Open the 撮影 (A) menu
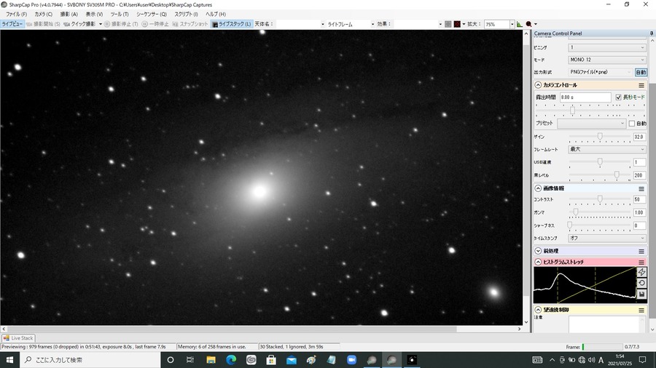This screenshot has height=368, width=656. click(x=69, y=15)
